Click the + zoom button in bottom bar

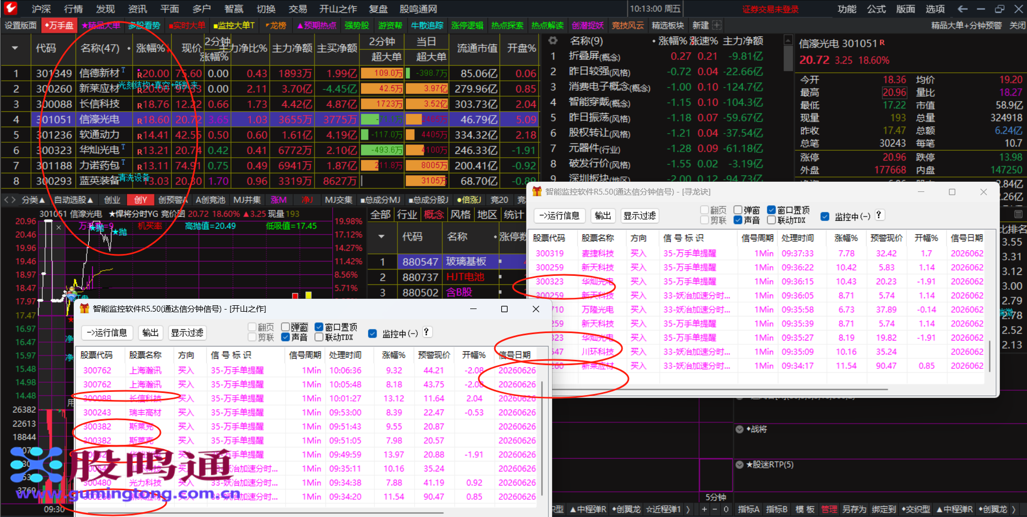coord(704,510)
